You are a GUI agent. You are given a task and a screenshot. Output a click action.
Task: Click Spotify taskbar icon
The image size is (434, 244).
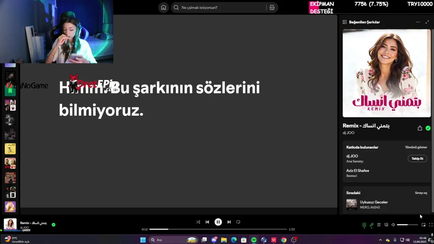click(x=254, y=240)
